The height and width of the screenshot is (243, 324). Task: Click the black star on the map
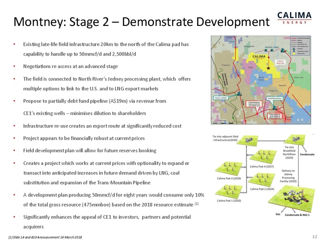click(268, 68)
